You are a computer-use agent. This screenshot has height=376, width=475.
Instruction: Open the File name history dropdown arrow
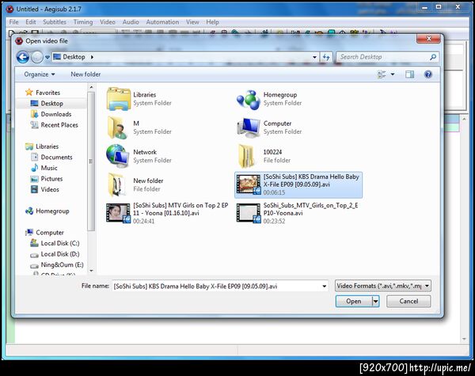point(325,286)
